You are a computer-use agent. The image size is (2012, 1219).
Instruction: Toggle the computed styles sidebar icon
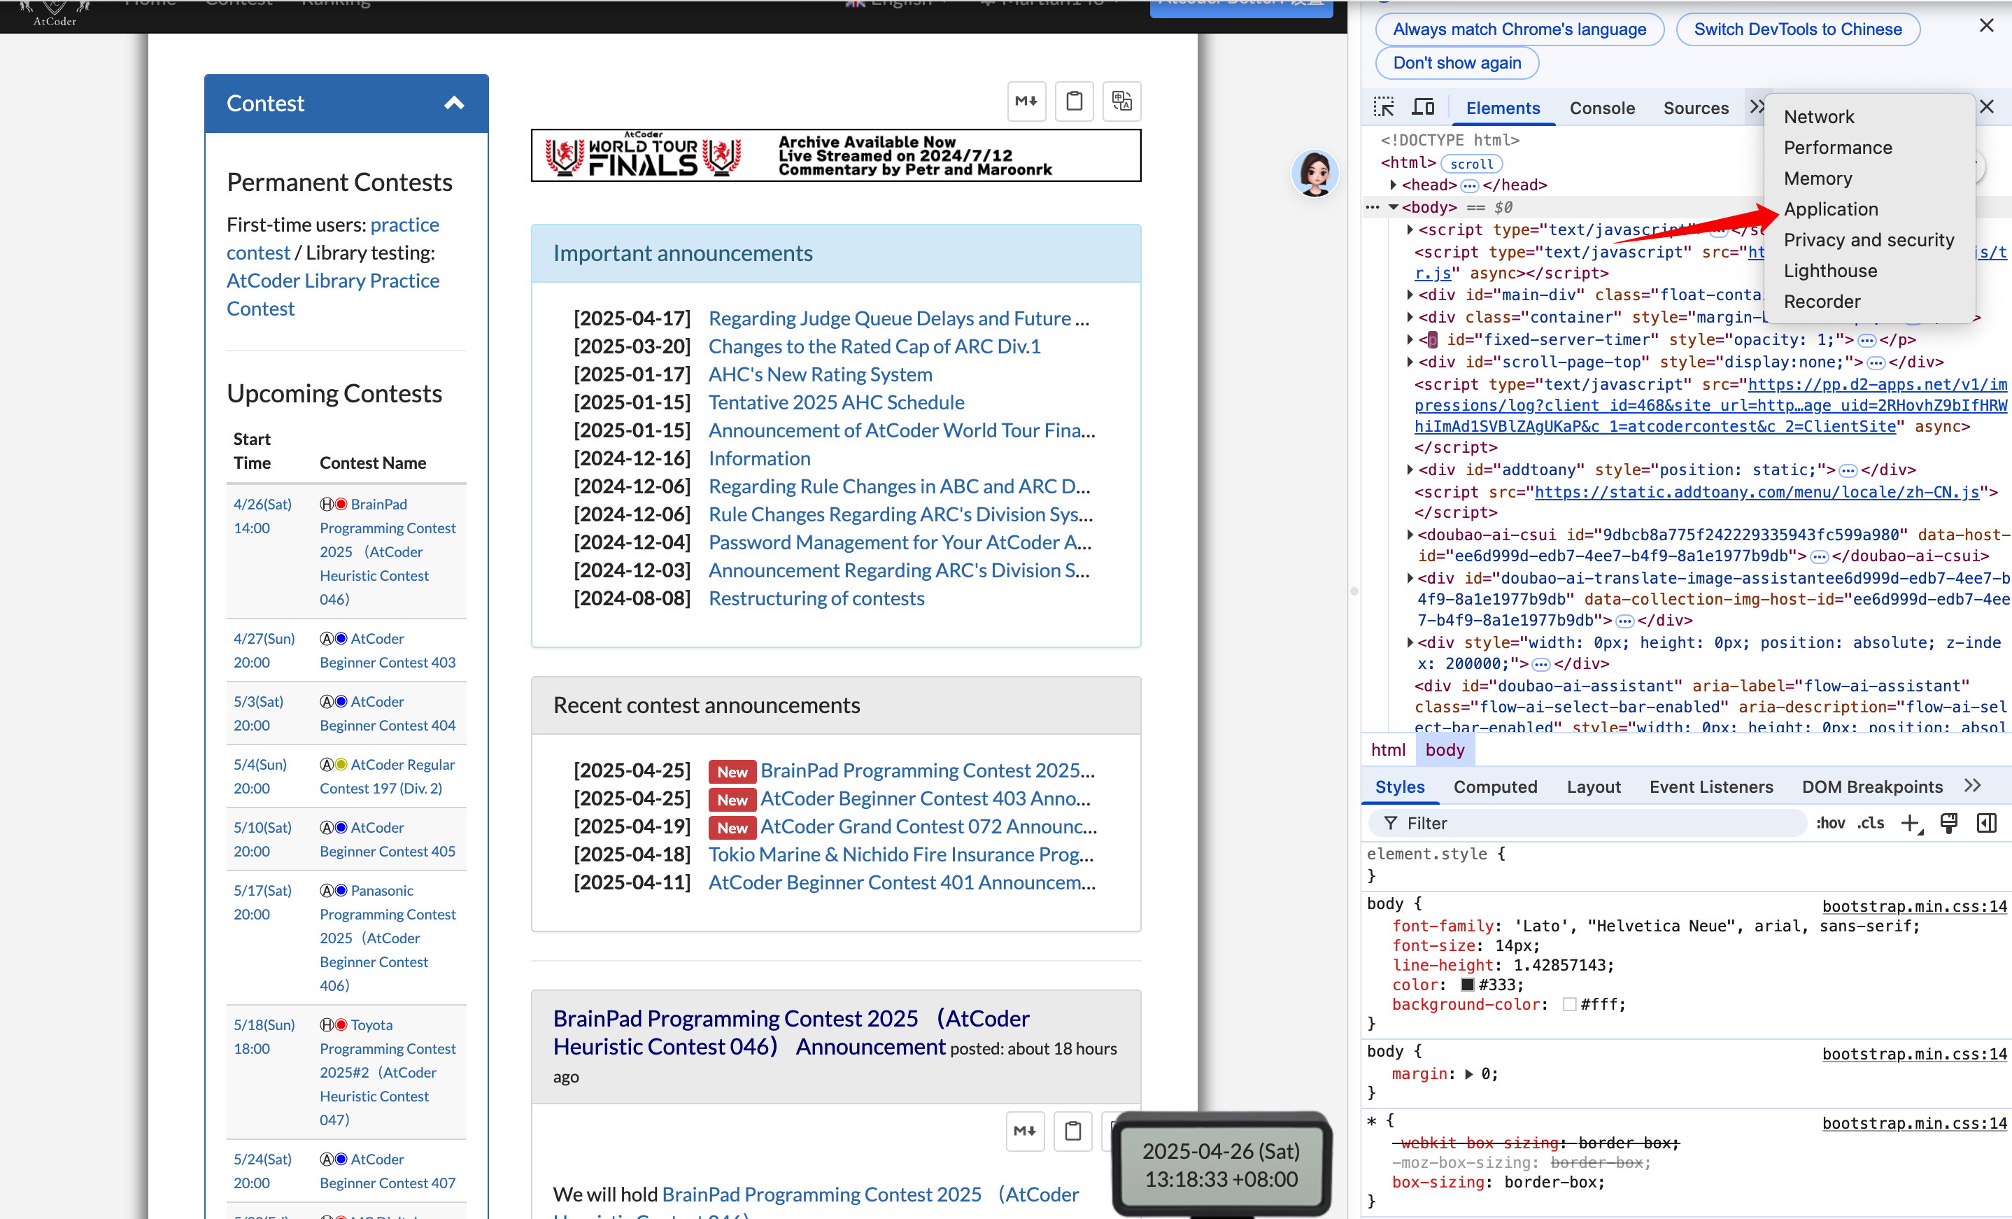pyautogui.click(x=1987, y=824)
